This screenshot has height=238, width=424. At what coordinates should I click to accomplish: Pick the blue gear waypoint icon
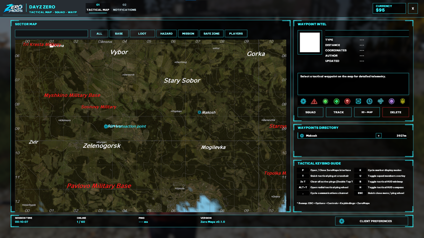tap(303, 101)
